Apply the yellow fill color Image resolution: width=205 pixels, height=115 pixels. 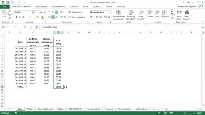[37, 17]
